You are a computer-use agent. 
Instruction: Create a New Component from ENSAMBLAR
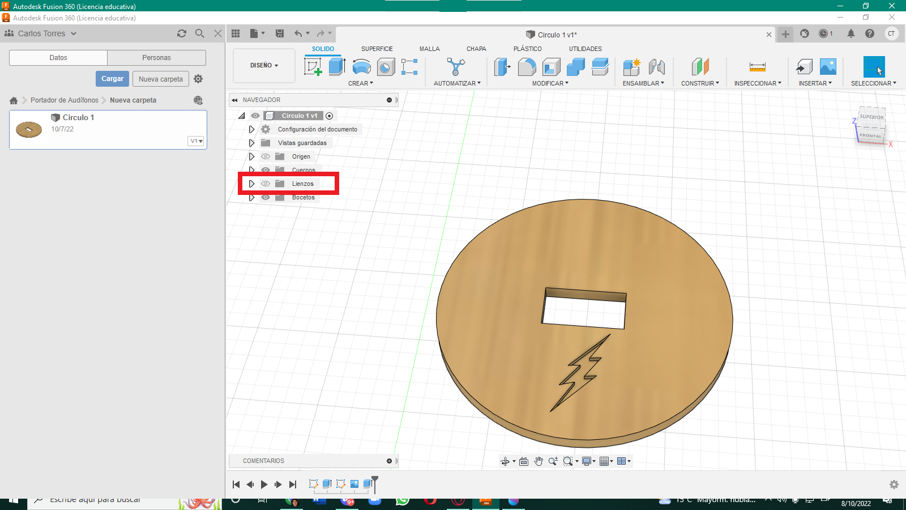(631, 67)
